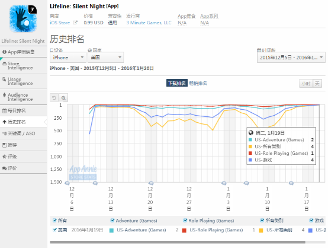
Task: Click the 小时 granularity button
Action: pyautogui.click(x=306, y=84)
